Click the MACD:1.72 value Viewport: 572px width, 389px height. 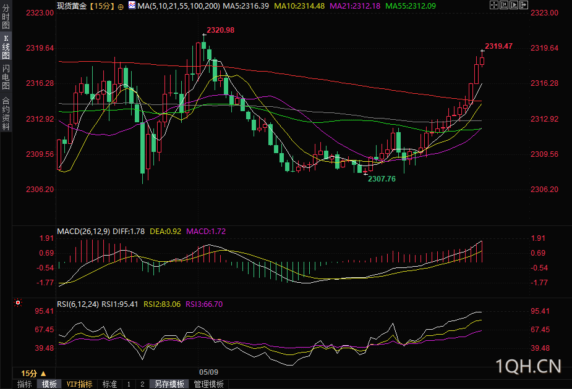(x=206, y=232)
